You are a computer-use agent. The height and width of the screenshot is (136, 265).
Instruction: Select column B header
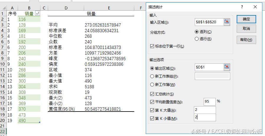point(29,8)
